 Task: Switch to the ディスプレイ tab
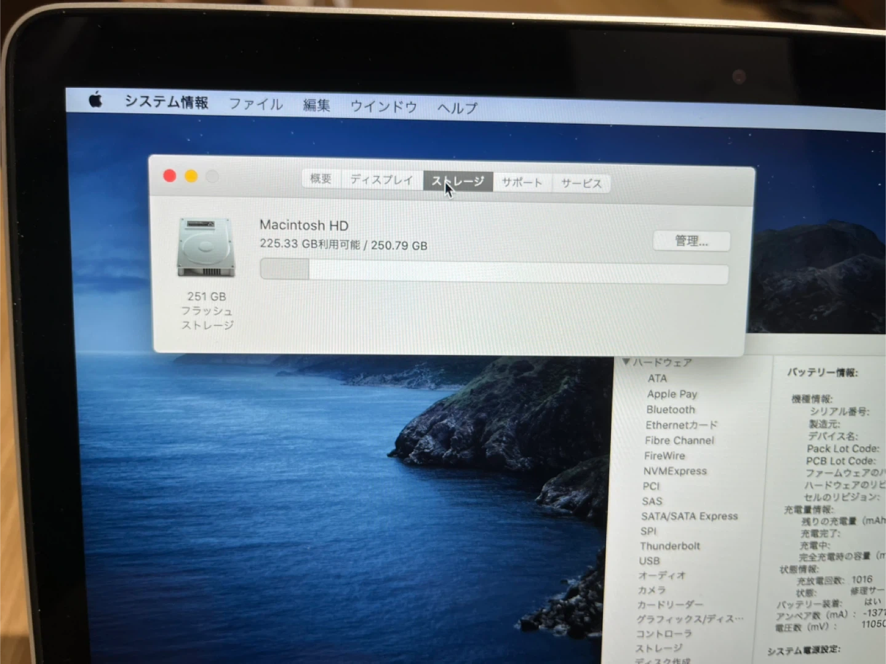(x=381, y=180)
